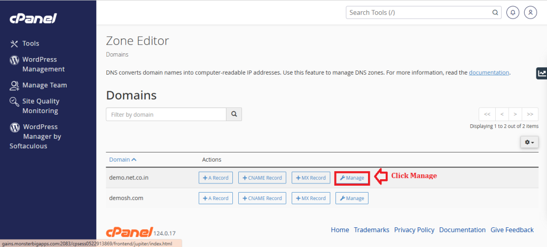547x247 pixels.
Task: Add CNAME Record for demosh.com
Action: coord(262,198)
